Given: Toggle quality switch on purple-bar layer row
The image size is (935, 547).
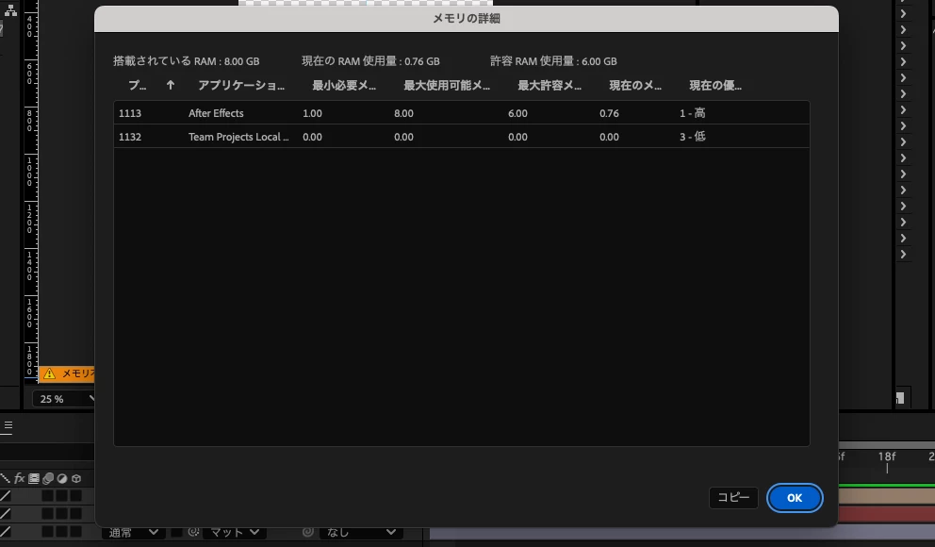Looking at the screenshot, I should 6,532.
